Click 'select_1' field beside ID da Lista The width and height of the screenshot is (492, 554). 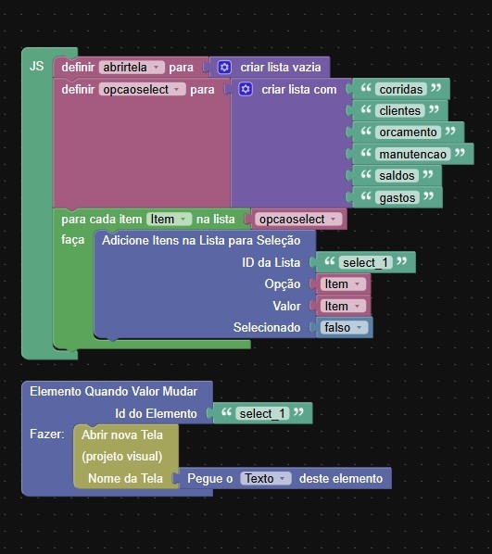(365, 262)
